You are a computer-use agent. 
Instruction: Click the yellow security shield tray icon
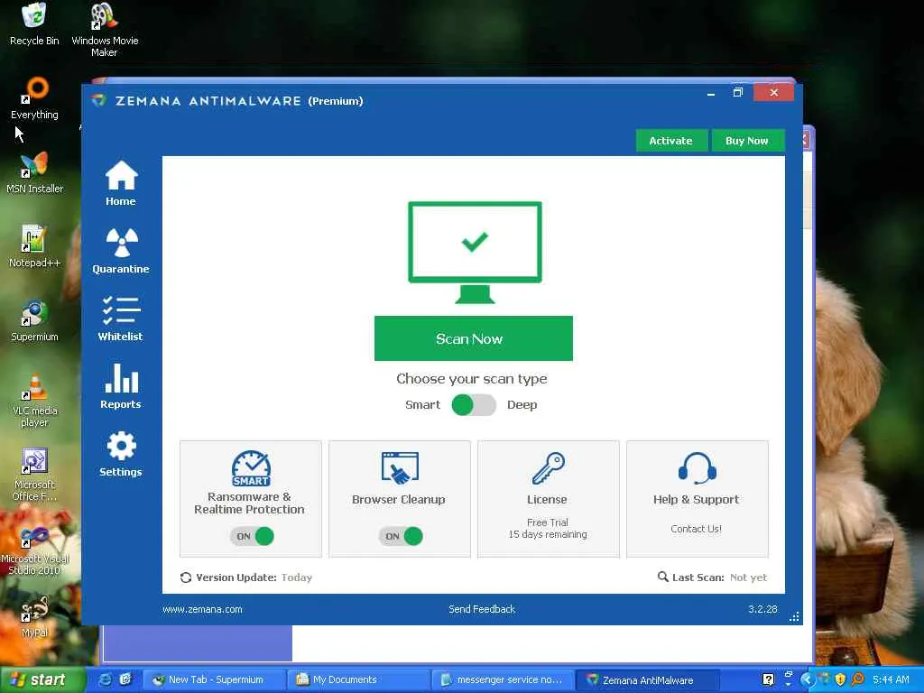point(840,679)
